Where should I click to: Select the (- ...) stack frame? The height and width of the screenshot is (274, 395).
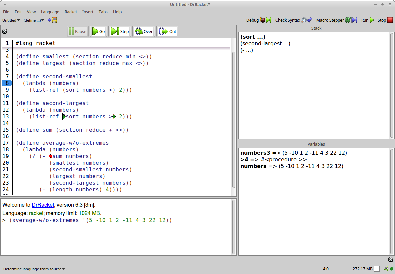[x=247, y=50]
